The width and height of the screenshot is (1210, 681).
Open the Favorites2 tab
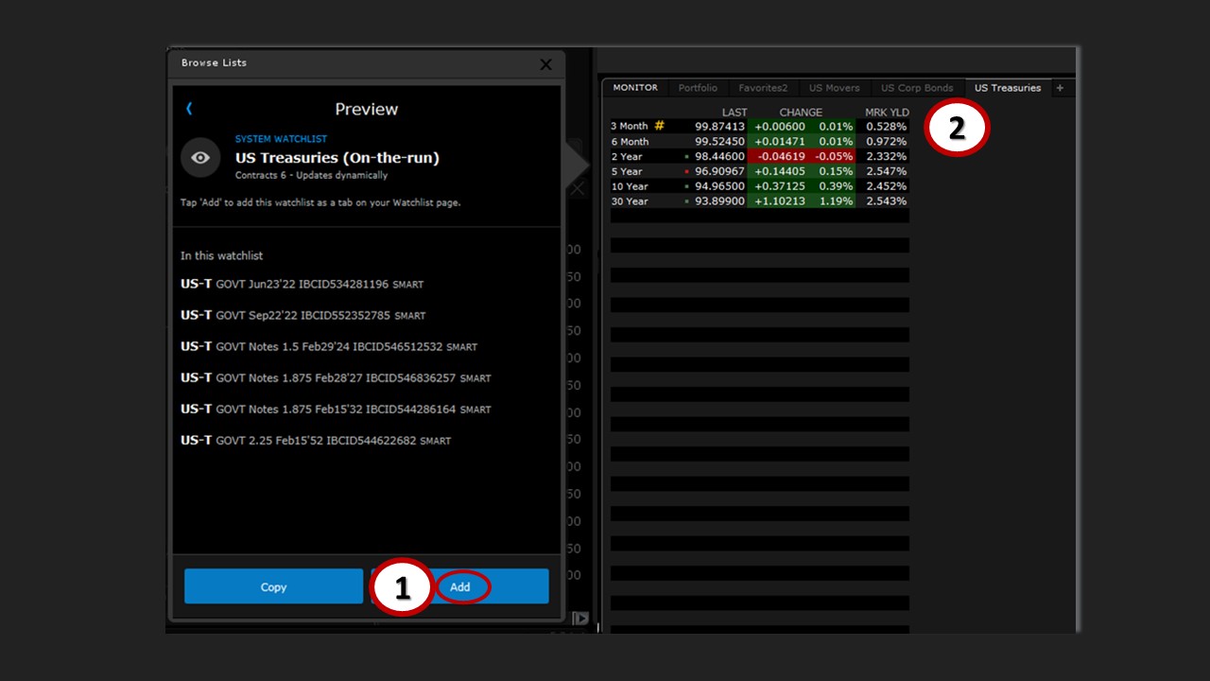click(763, 88)
